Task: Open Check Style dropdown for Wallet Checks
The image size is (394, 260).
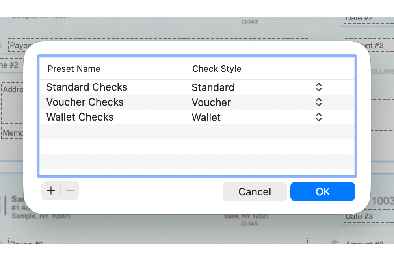Action: click(319, 117)
